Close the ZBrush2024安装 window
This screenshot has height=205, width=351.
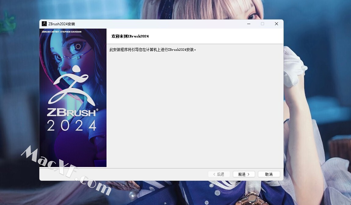[277, 24]
